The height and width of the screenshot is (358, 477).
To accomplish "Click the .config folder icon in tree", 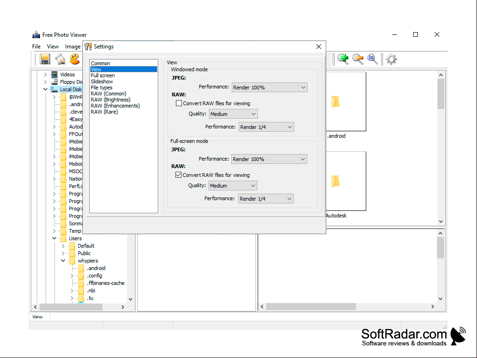I will click(x=81, y=276).
